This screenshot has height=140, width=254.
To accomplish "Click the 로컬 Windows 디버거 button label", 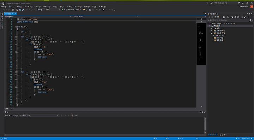I will (72, 10).
